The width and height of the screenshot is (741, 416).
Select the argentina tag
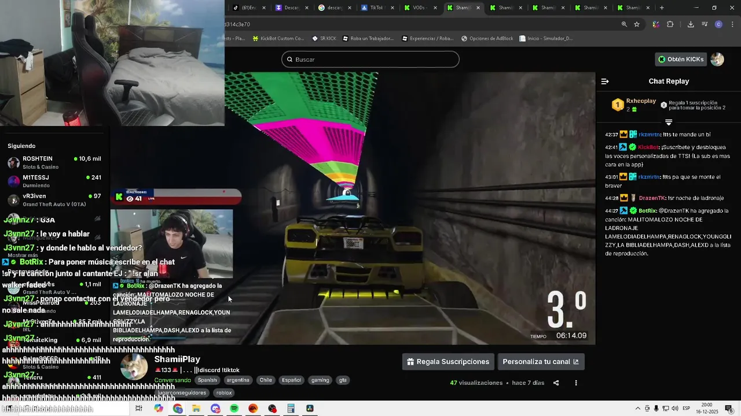click(x=238, y=380)
